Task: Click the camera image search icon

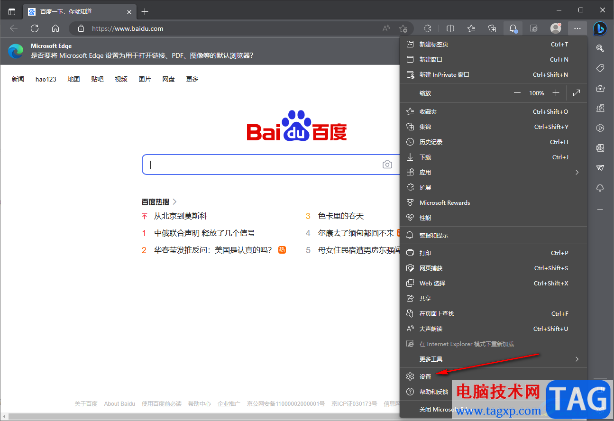Action: (387, 165)
